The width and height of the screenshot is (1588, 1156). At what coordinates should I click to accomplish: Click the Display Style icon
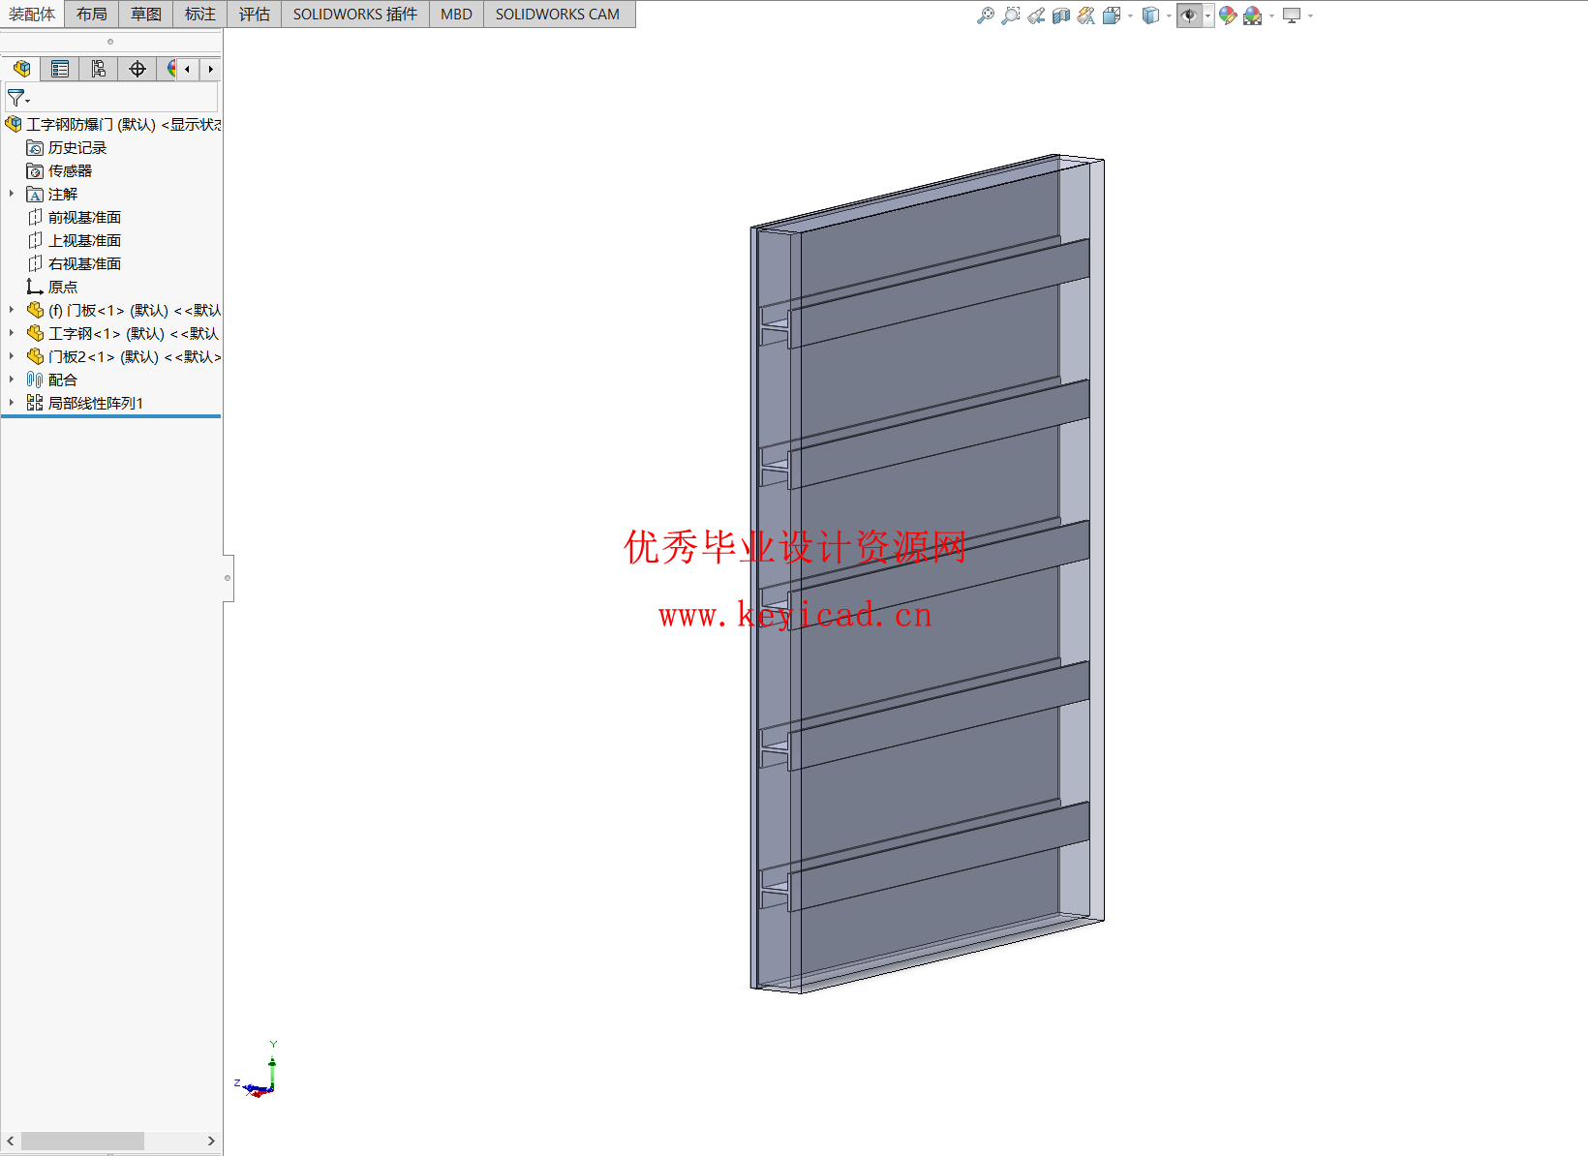coord(1150,15)
